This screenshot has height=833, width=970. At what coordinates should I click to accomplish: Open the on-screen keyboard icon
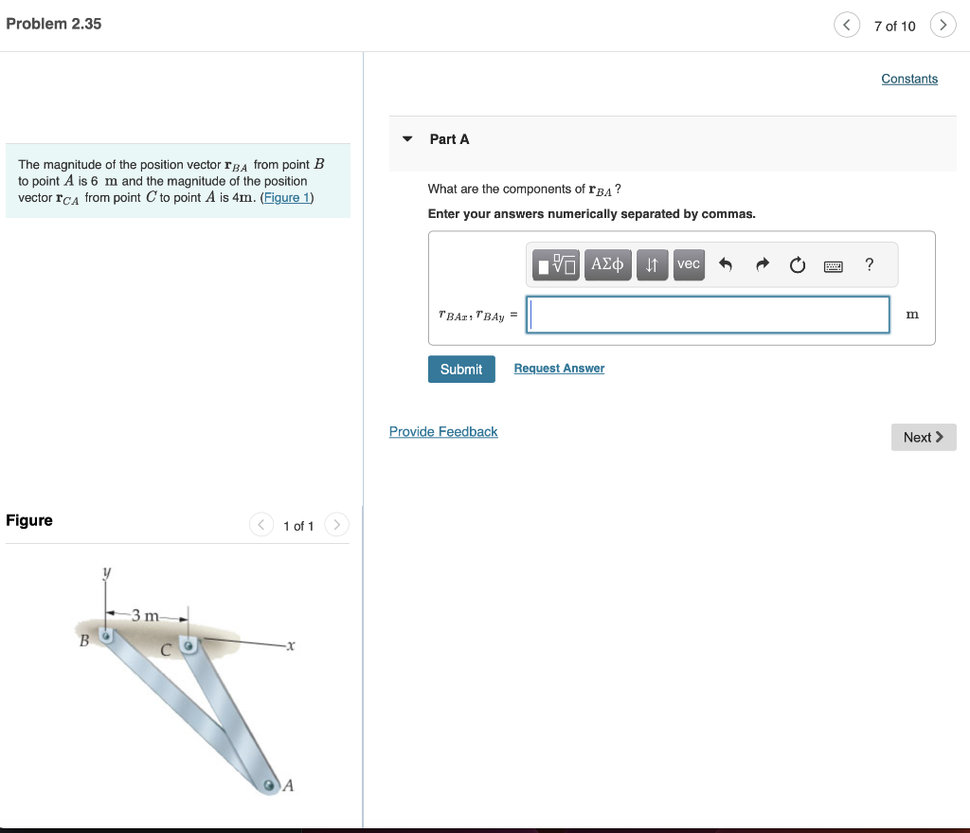point(833,265)
